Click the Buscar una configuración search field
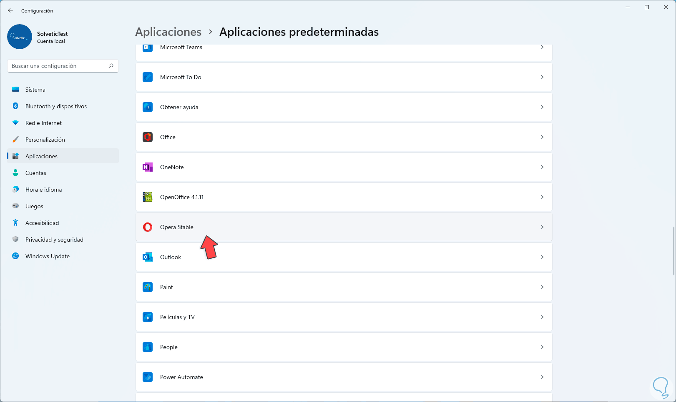This screenshot has height=402, width=676. click(x=58, y=66)
